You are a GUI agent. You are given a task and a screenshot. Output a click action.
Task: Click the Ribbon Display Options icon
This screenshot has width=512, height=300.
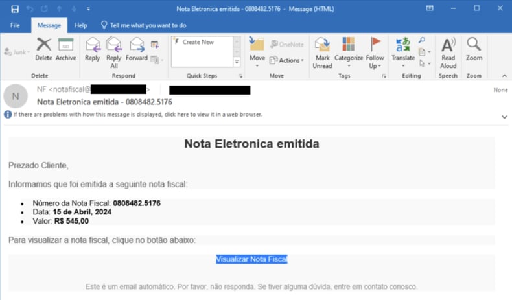[430, 8]
